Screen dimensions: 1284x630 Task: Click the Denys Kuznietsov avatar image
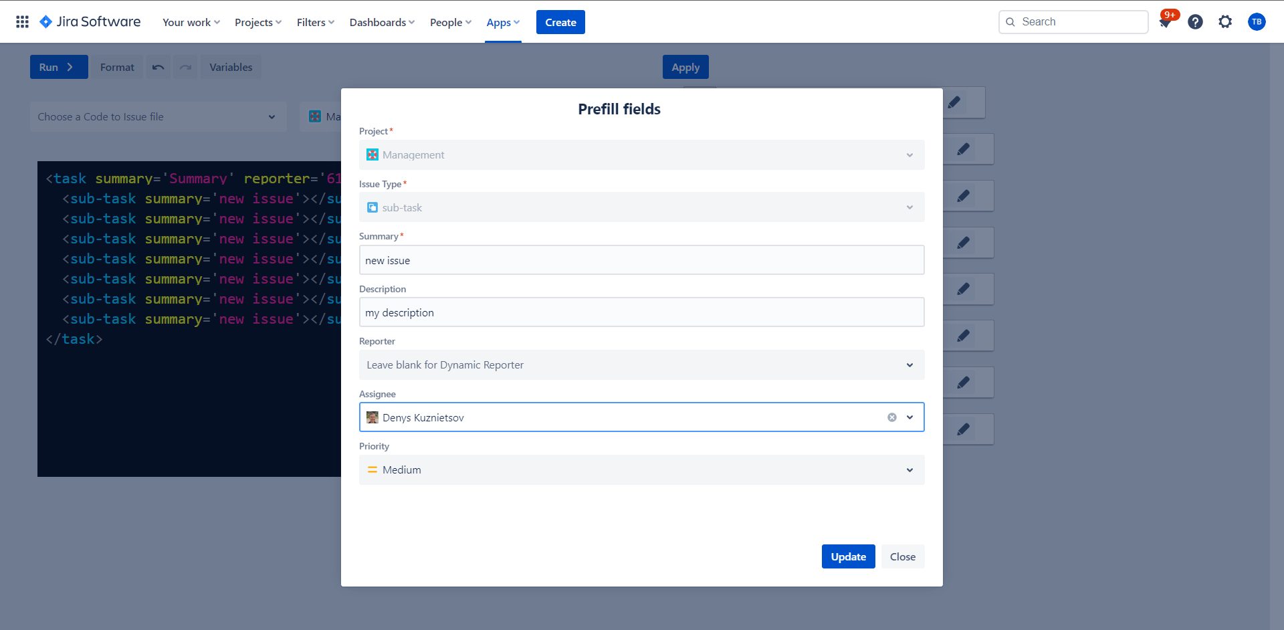coord(372,417)
